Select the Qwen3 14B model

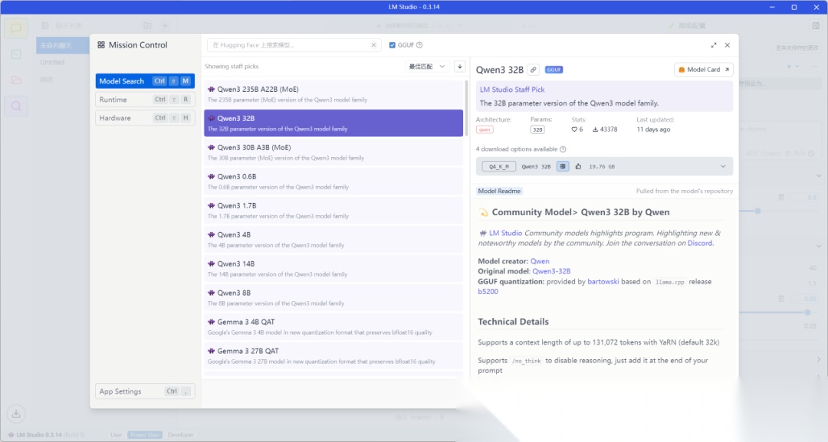[x=333, y=268]
